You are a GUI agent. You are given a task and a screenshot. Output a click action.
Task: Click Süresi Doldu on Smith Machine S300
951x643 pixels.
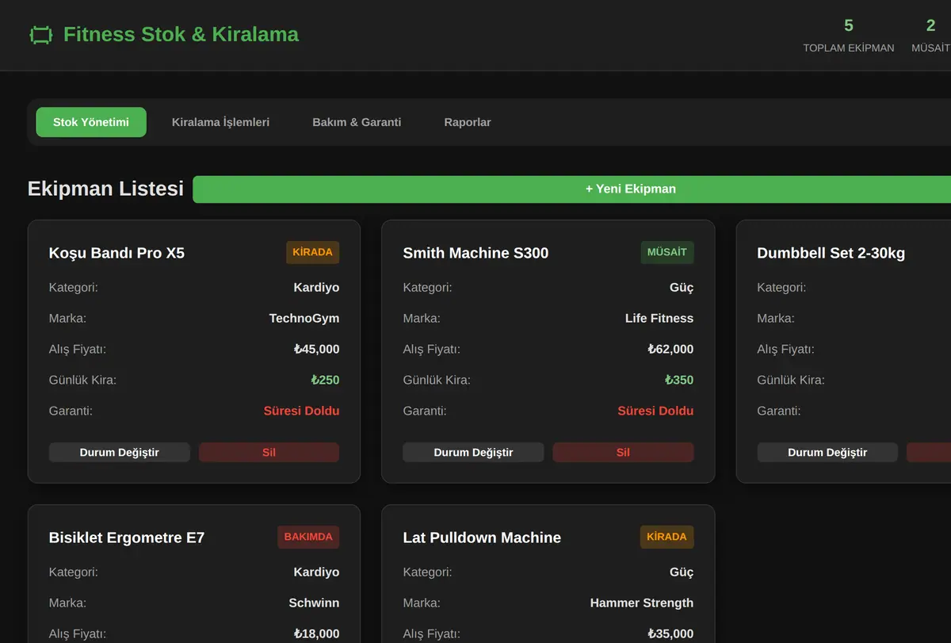click(655, 411)
